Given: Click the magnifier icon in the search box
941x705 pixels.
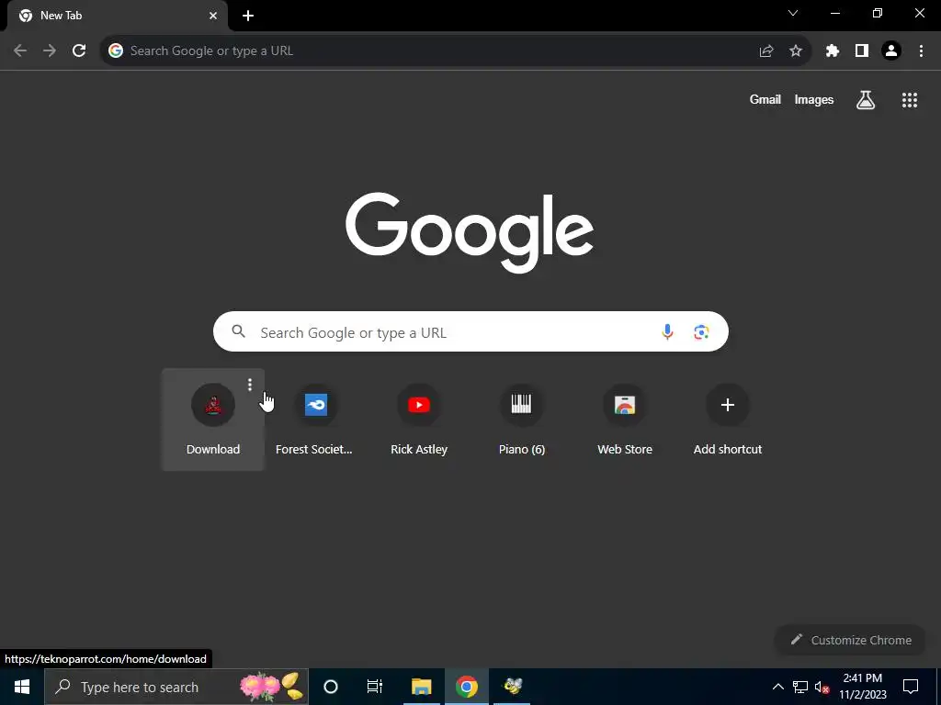Looking at the screenshot, I should pyautogui.click(x=238, y=330).
